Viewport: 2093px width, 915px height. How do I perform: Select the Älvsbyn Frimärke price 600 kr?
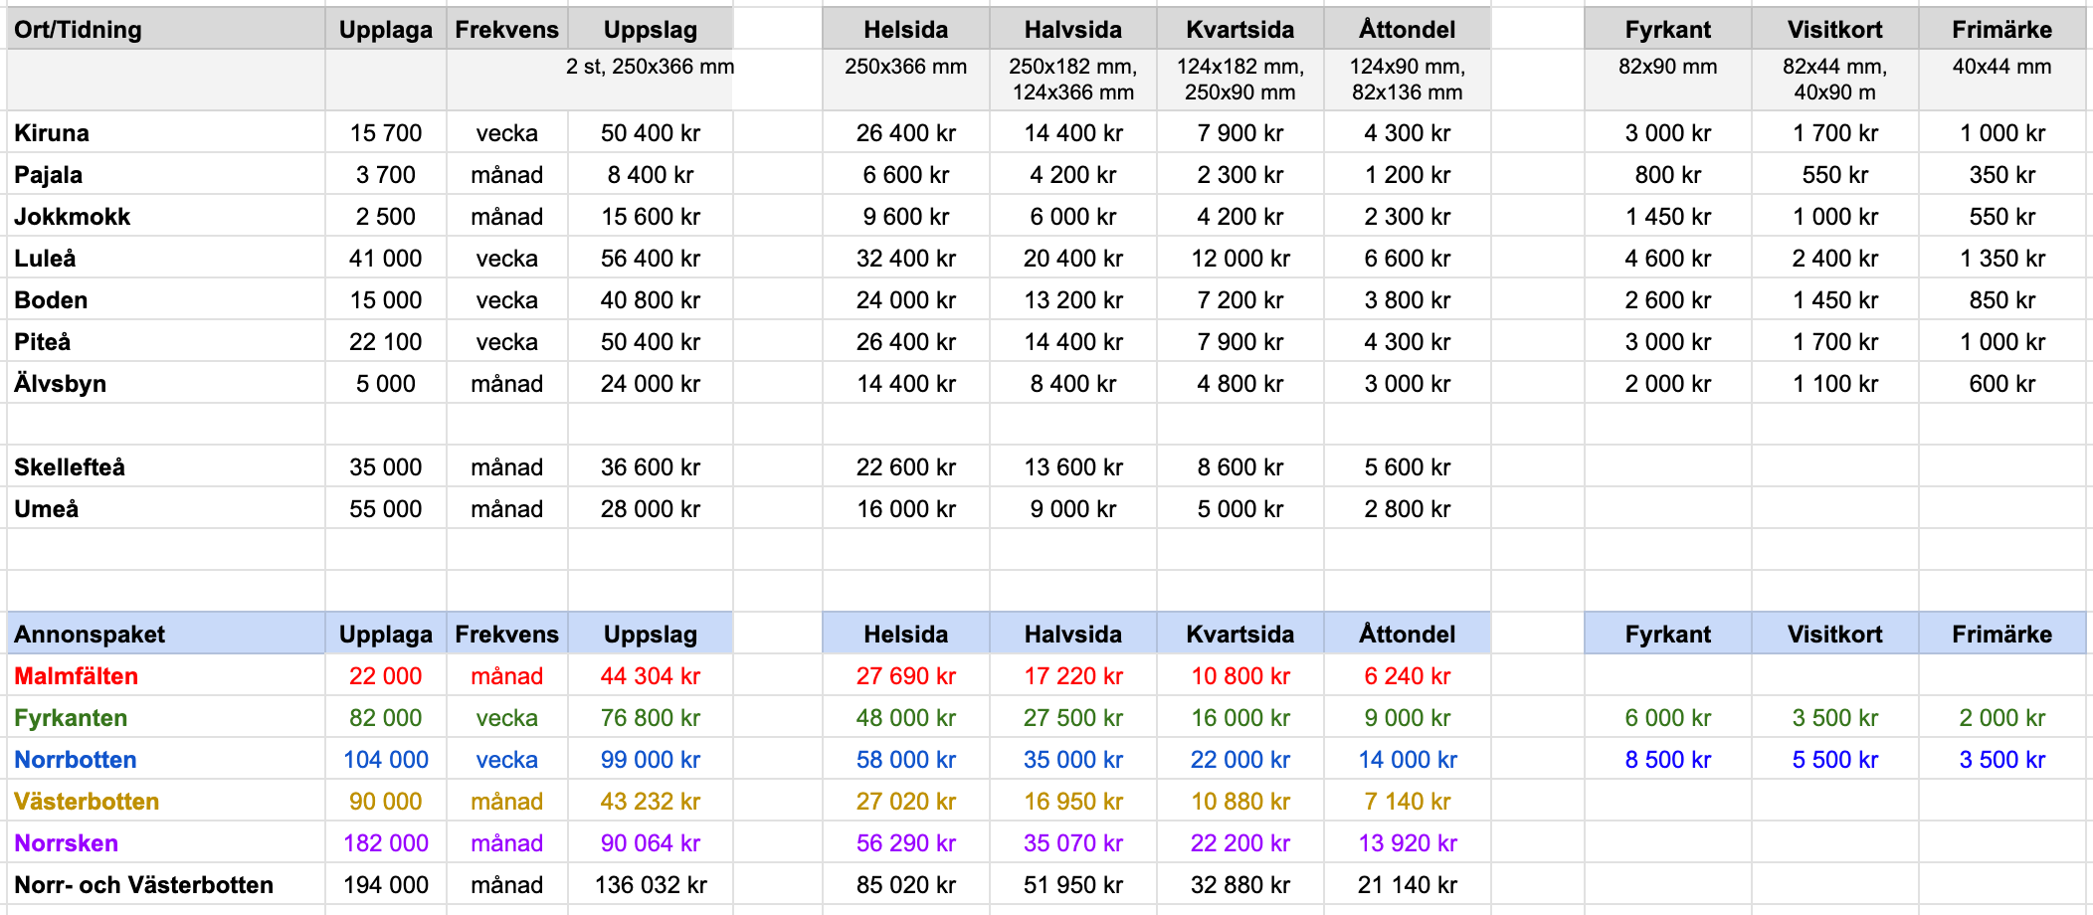point(2001,384)
